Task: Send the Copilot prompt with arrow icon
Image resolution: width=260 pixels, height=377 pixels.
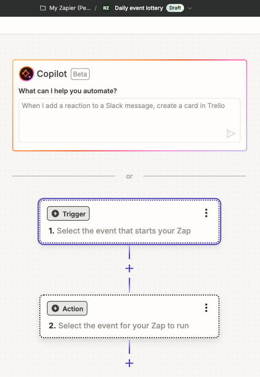Action: tap(231, 134)
